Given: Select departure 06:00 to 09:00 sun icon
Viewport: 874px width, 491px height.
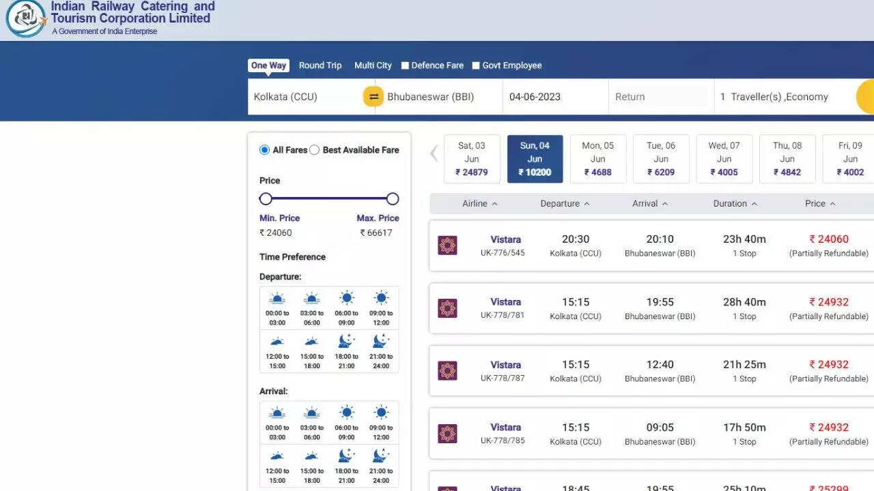Looking at the screenshot, I should 347,299.
